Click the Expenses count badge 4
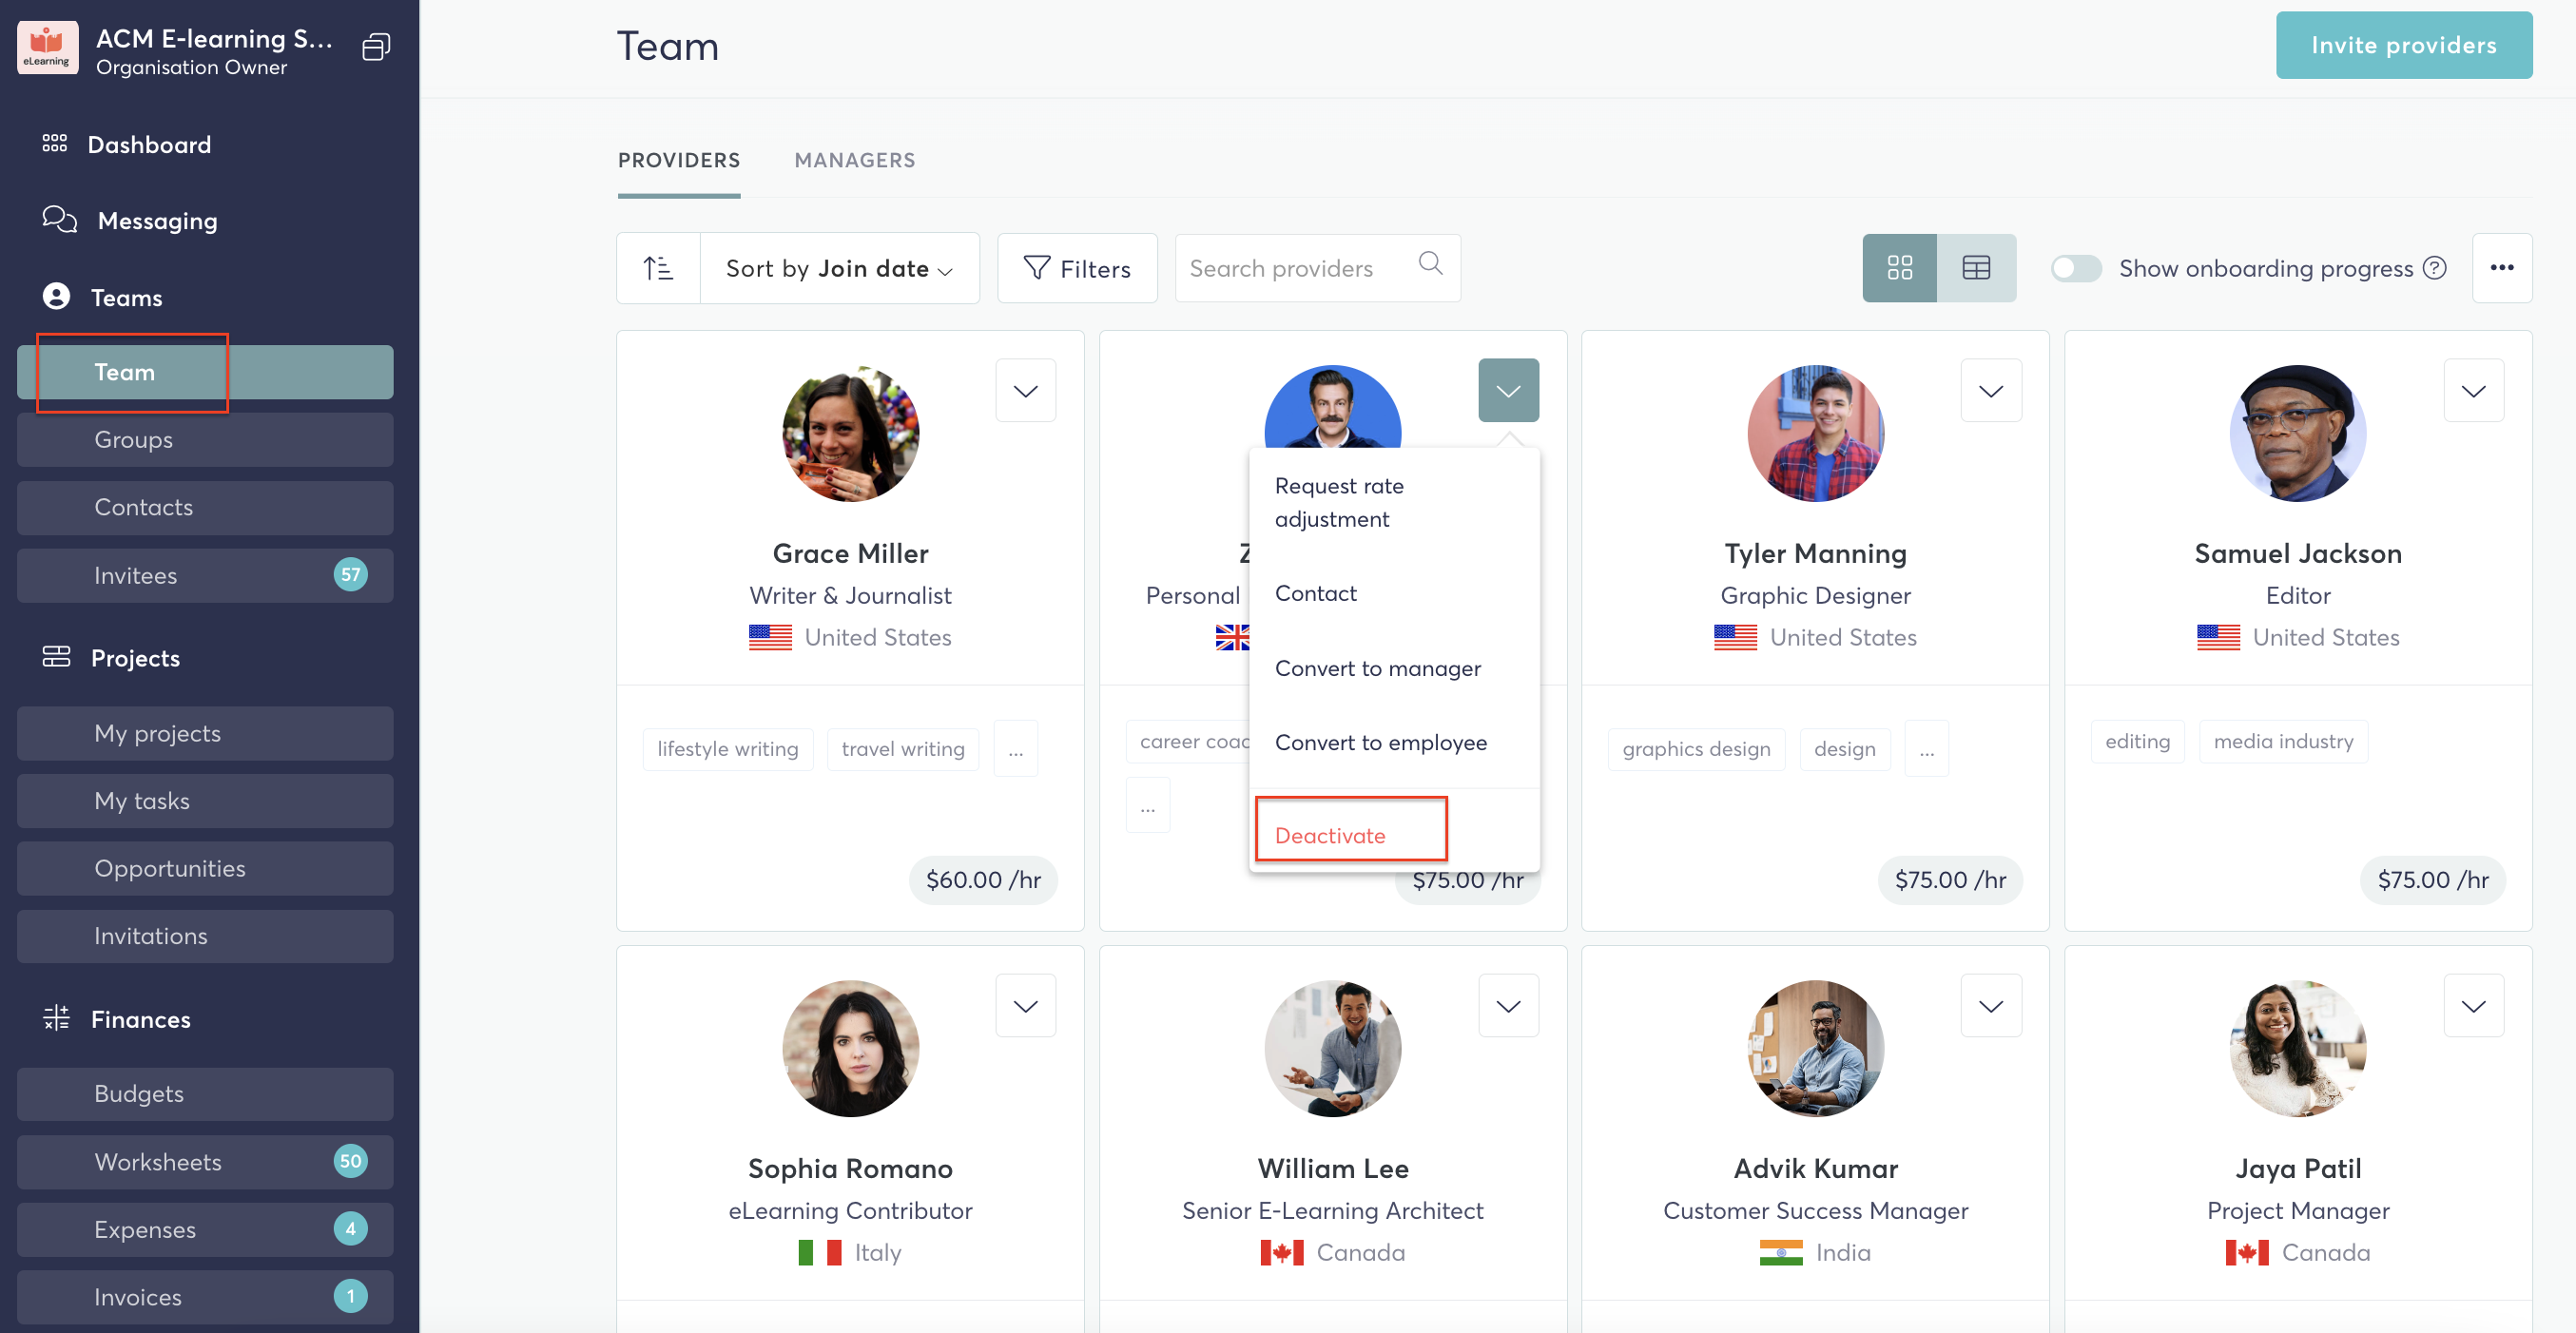This screenshot has height=1333, width=2576. pyautogui.click(x=350, y=1229)
